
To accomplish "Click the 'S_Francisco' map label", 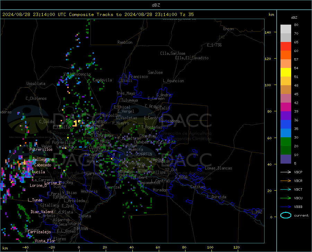I will pyautogui.click(x=136, y=77).
